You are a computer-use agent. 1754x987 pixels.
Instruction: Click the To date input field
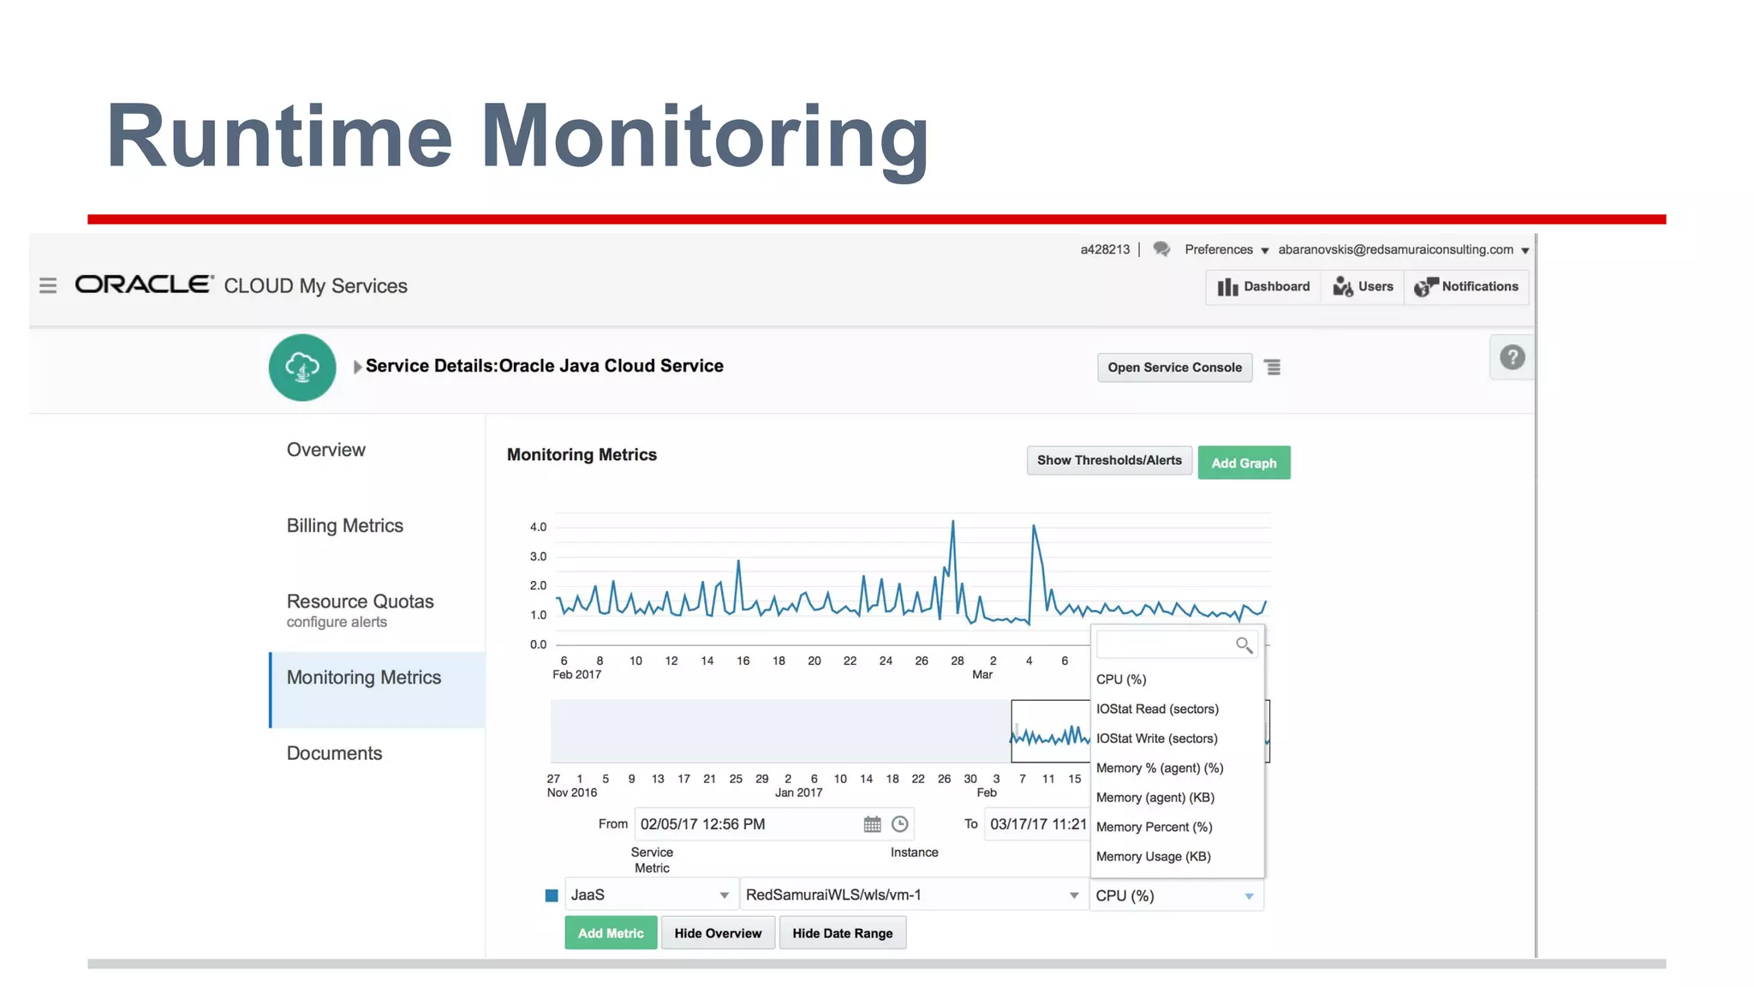coord(1037,824)
